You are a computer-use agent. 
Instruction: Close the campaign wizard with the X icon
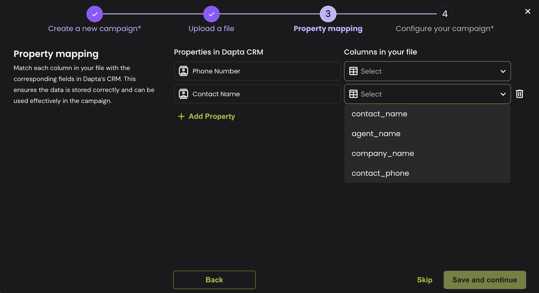[x=528, y=12]
